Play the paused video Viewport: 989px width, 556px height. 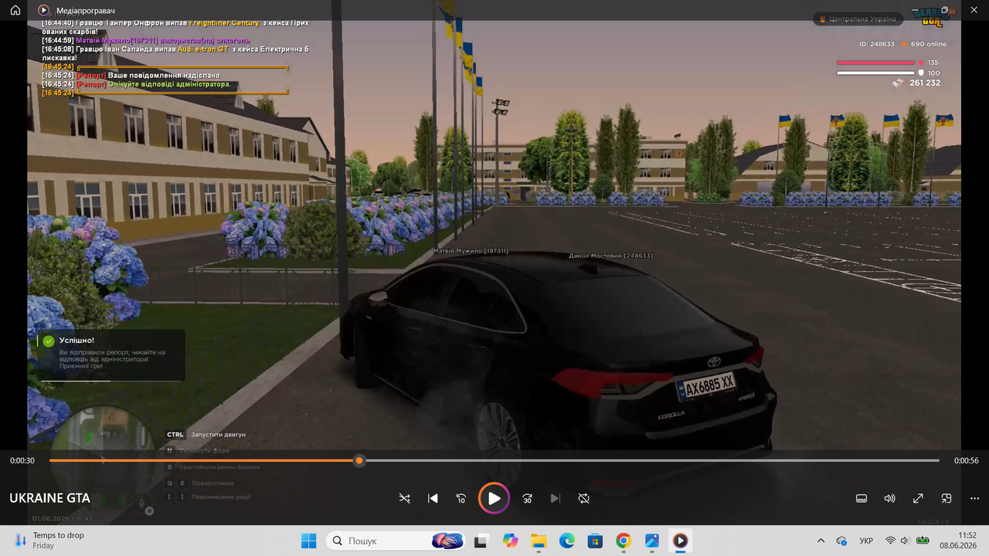(494, 498)
